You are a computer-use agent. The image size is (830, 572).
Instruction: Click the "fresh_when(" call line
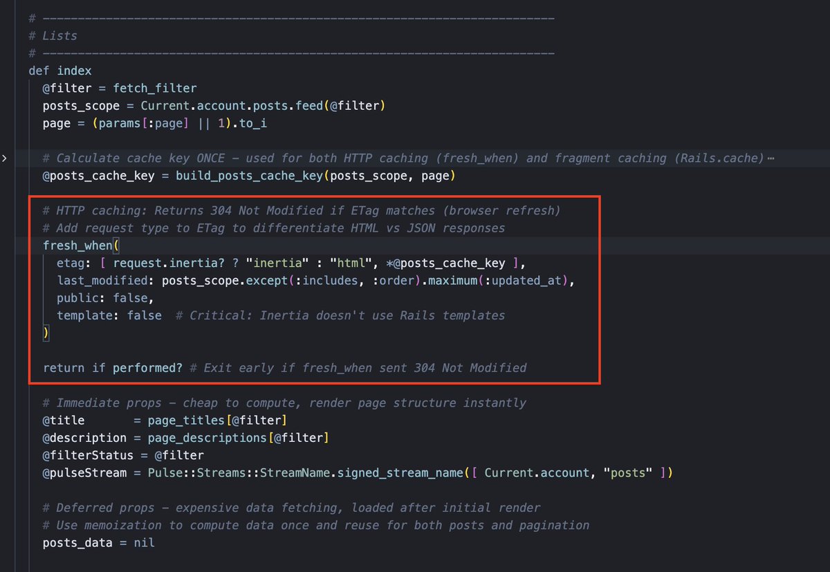pyautogui.click(x=82, y=246)
